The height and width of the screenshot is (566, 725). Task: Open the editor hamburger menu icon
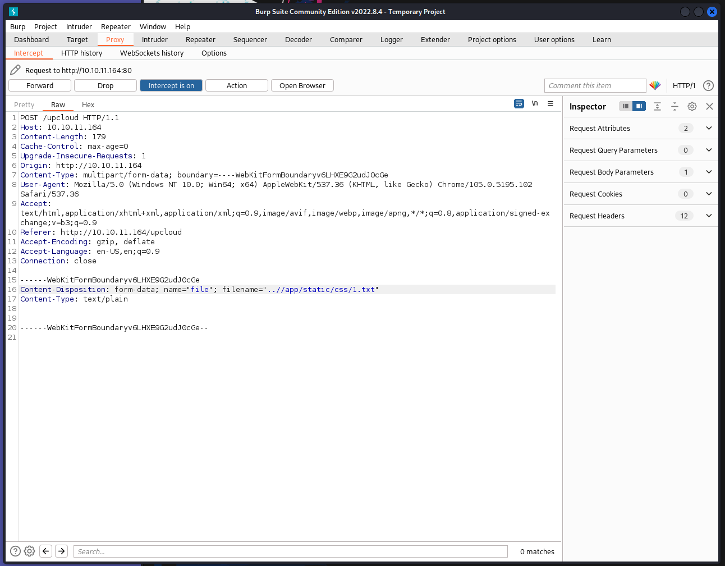click(550, 104)
